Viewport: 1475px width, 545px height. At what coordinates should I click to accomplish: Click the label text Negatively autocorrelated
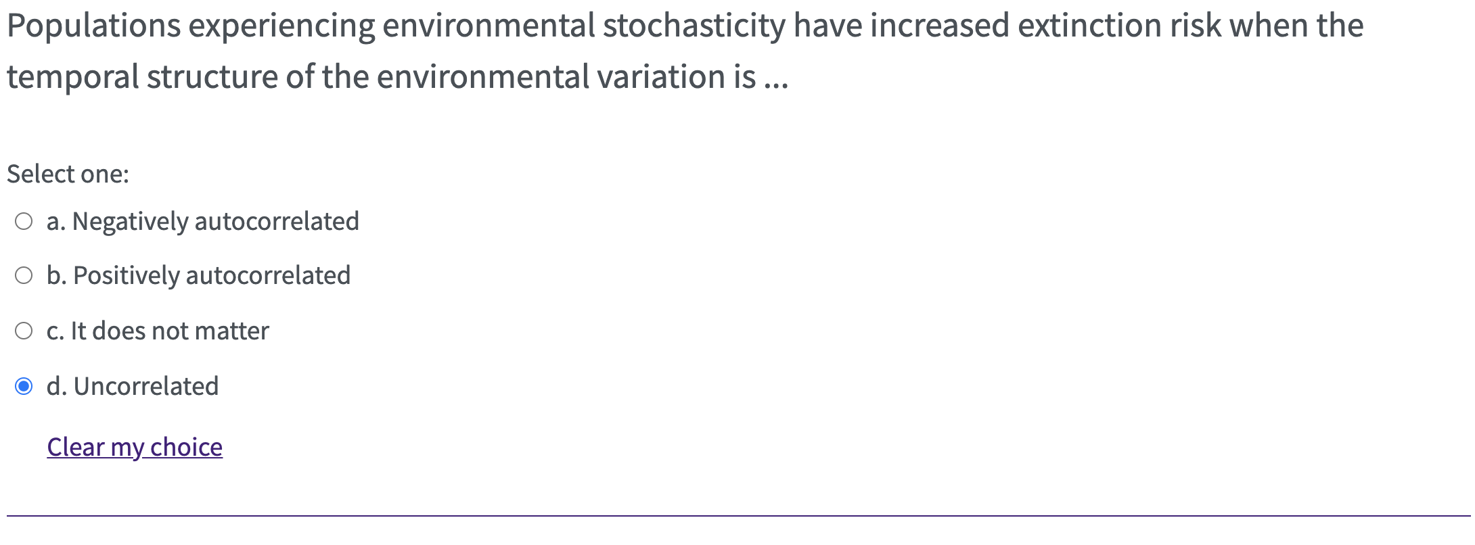(203, 220)
